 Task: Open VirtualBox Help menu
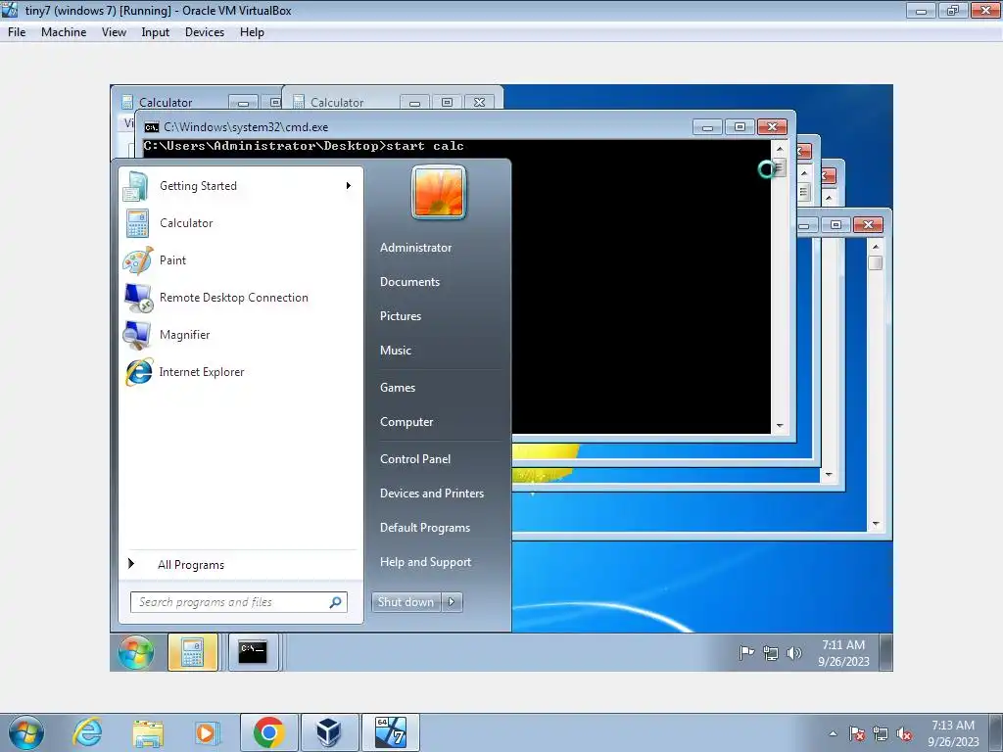pyautogui.click(x=252, y=32)
